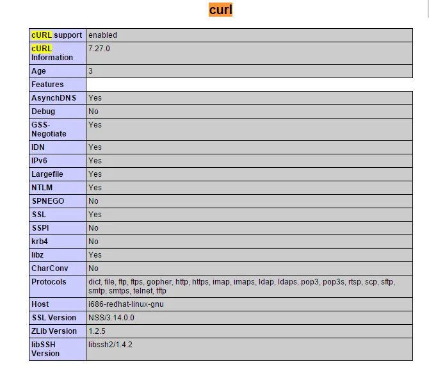This screenshot has height=378, width=429.
Task: Select the protocols list starting with 'dict, file'
Action: tap(241, 286)
